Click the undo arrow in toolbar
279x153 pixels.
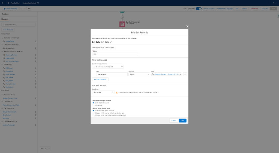21,9
